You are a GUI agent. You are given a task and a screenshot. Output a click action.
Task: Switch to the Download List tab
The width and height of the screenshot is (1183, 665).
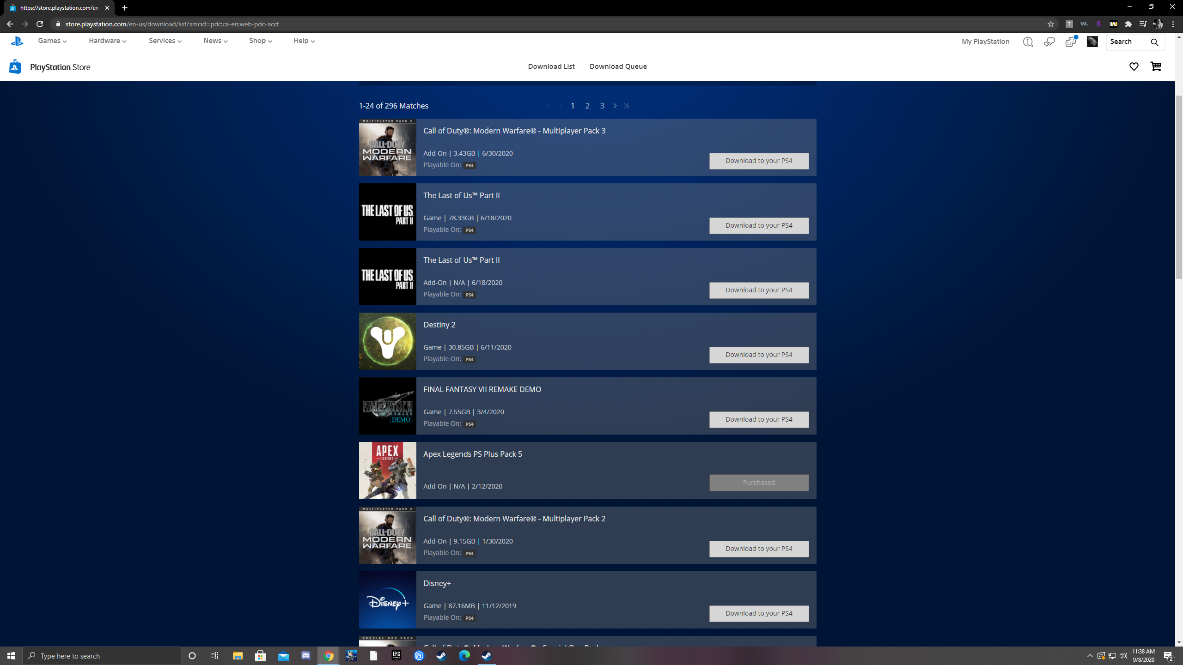point(551,66)
